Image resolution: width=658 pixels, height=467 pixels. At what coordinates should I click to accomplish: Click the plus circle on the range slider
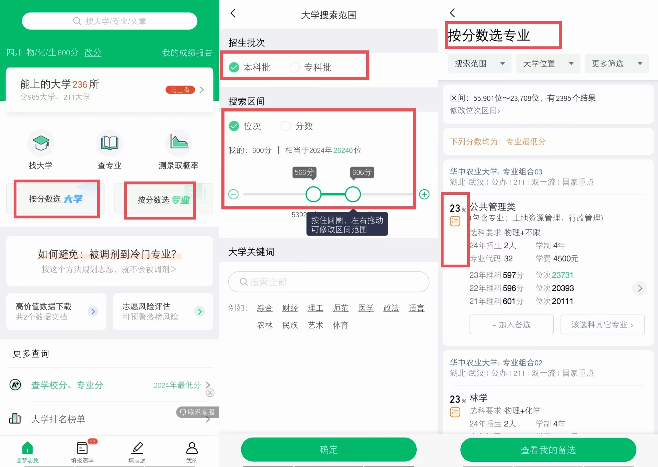coord(424,194)
